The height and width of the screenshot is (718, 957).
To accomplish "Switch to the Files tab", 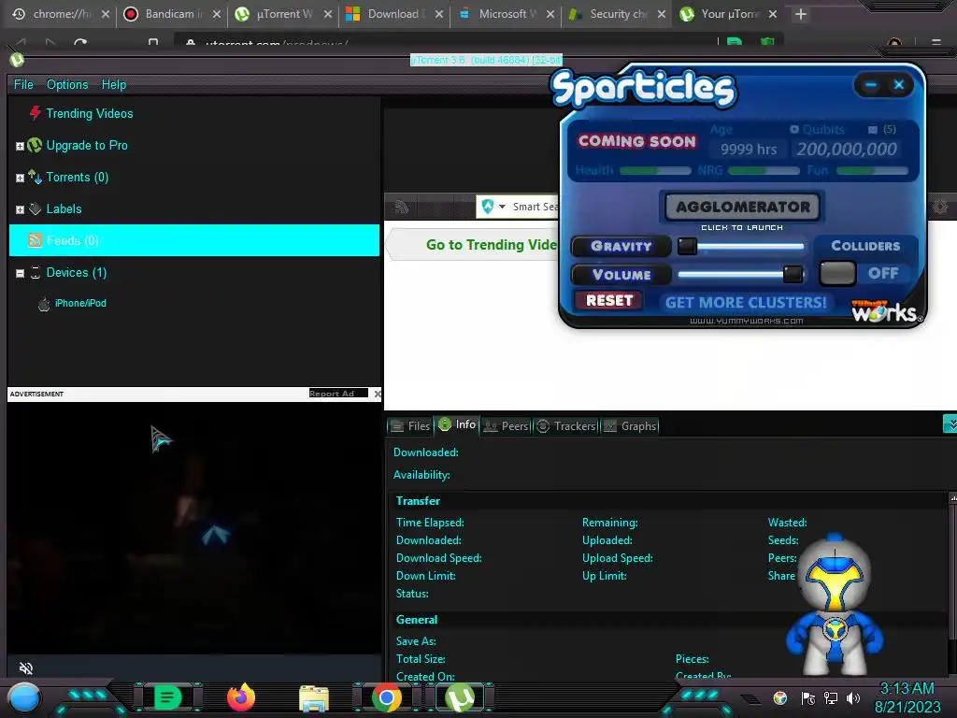I will (x=410, y=426).
